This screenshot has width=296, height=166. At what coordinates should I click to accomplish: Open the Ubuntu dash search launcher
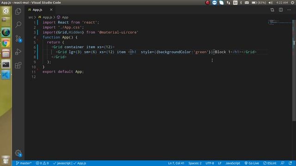(x=6, y=11)
